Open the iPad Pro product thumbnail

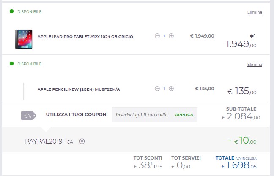tap(24, 39)
